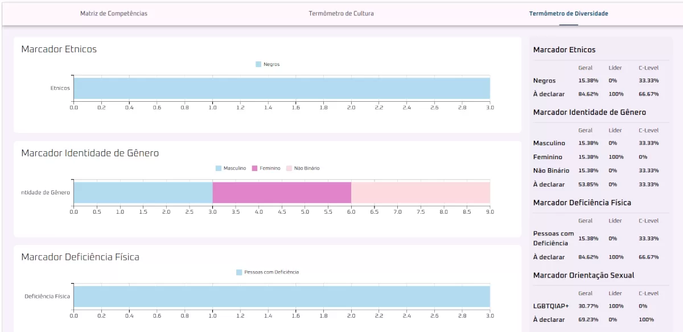Click the blue Negros legend color box
Viewport: 683px width, 332px height.
coord(258,65)
